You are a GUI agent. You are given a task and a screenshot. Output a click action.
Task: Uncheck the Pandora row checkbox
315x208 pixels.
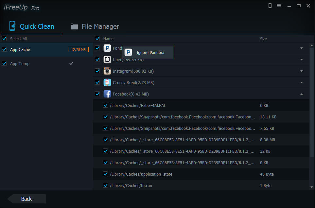pos(97,48)
